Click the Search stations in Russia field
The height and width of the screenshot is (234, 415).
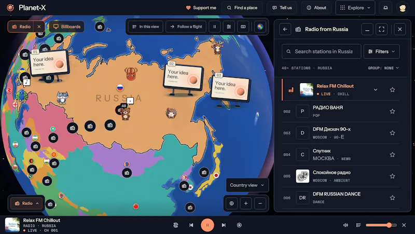[x=321, y=51]
